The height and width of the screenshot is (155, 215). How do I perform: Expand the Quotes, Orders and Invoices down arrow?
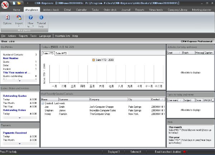tap(20, 118)
